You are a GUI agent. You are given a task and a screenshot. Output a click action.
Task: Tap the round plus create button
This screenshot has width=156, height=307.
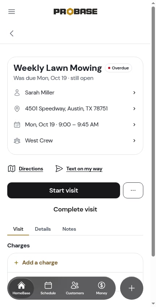(x=132, y=288)
